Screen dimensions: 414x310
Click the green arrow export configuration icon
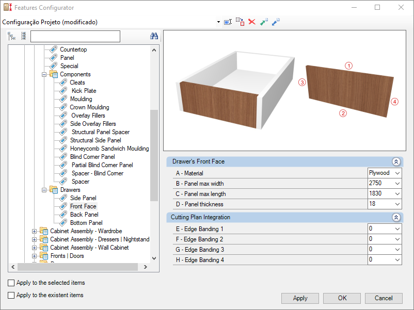pos(264,22)
